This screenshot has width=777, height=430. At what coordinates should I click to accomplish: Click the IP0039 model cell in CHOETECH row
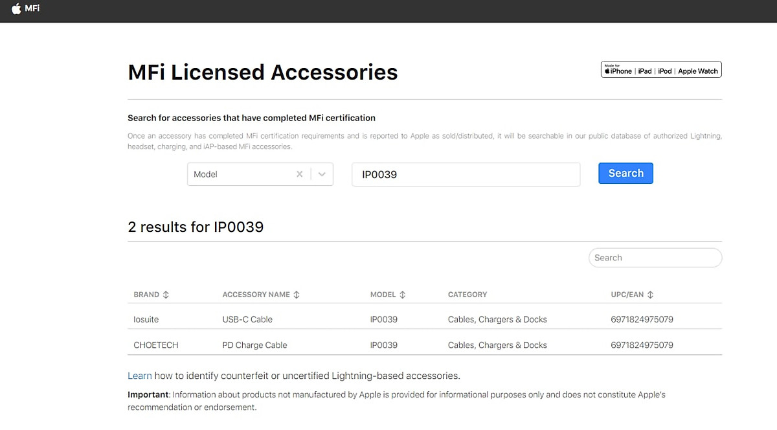coord(384,345)
